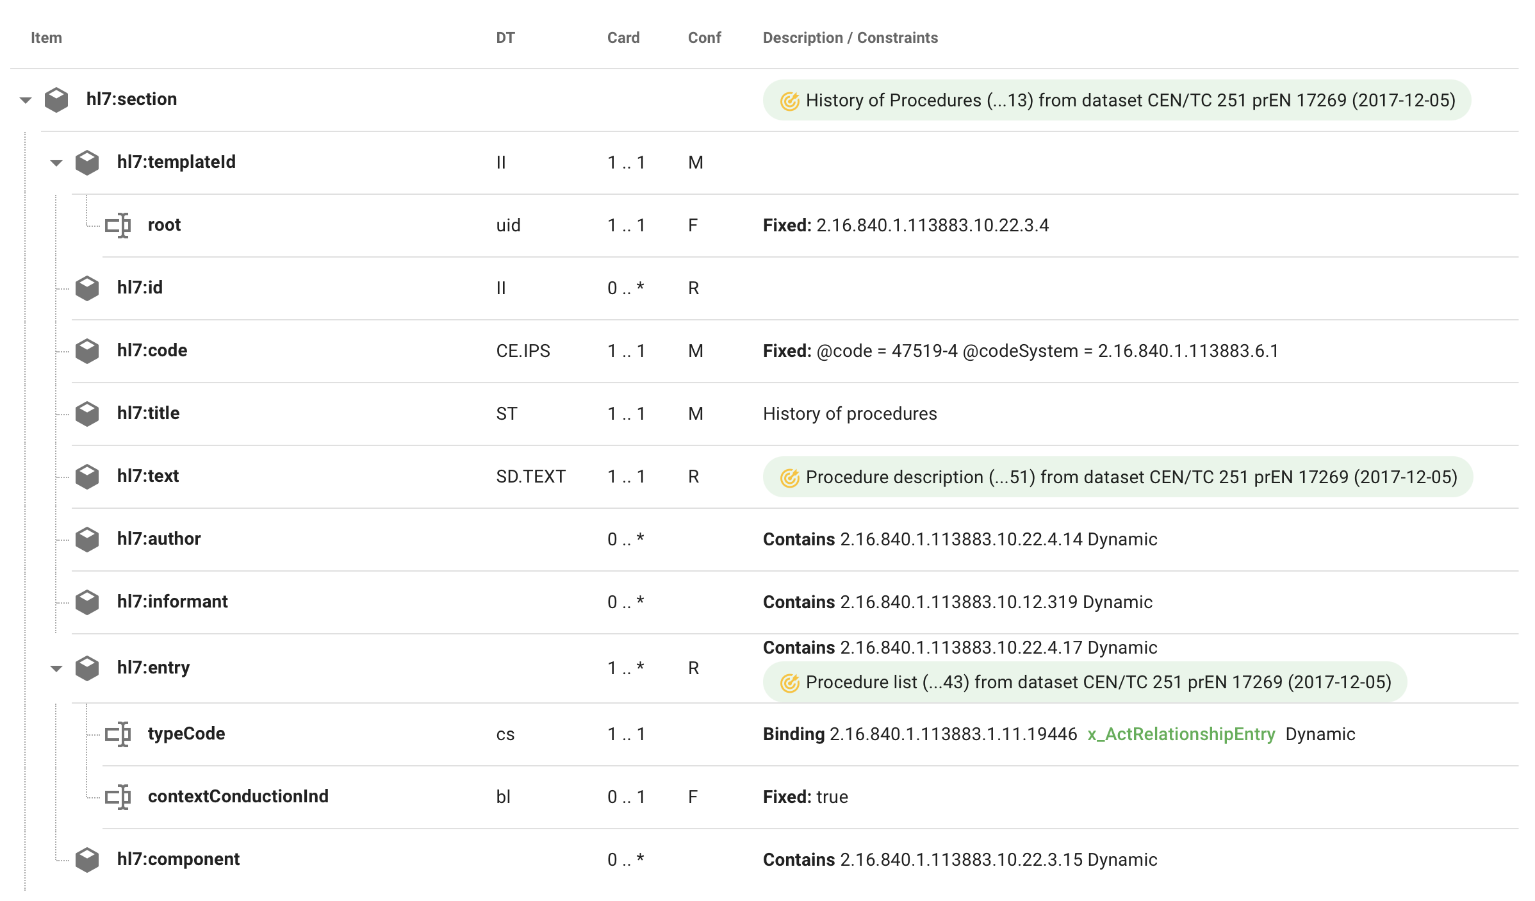Viewport: 1535px width, 901px height.
Task: Click the target icon in History of Procedures badge
Action: click(789, 101)
